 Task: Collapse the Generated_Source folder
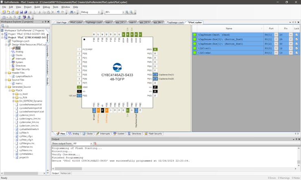6,87
